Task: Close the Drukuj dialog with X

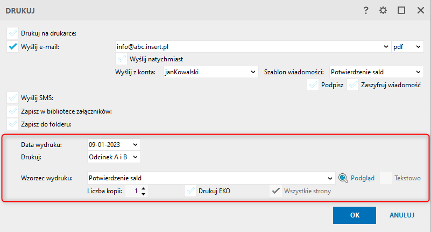Action: pos(421,10)
